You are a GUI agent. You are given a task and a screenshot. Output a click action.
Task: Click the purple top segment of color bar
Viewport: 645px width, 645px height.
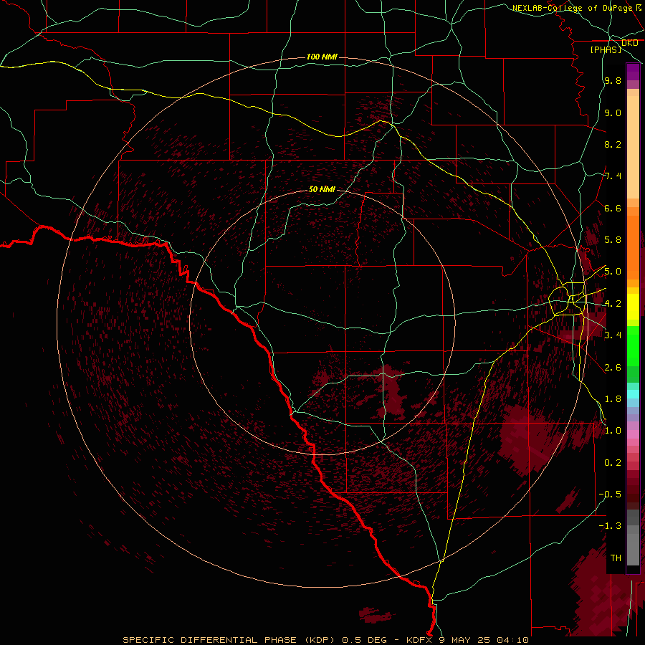pos(633,72)
